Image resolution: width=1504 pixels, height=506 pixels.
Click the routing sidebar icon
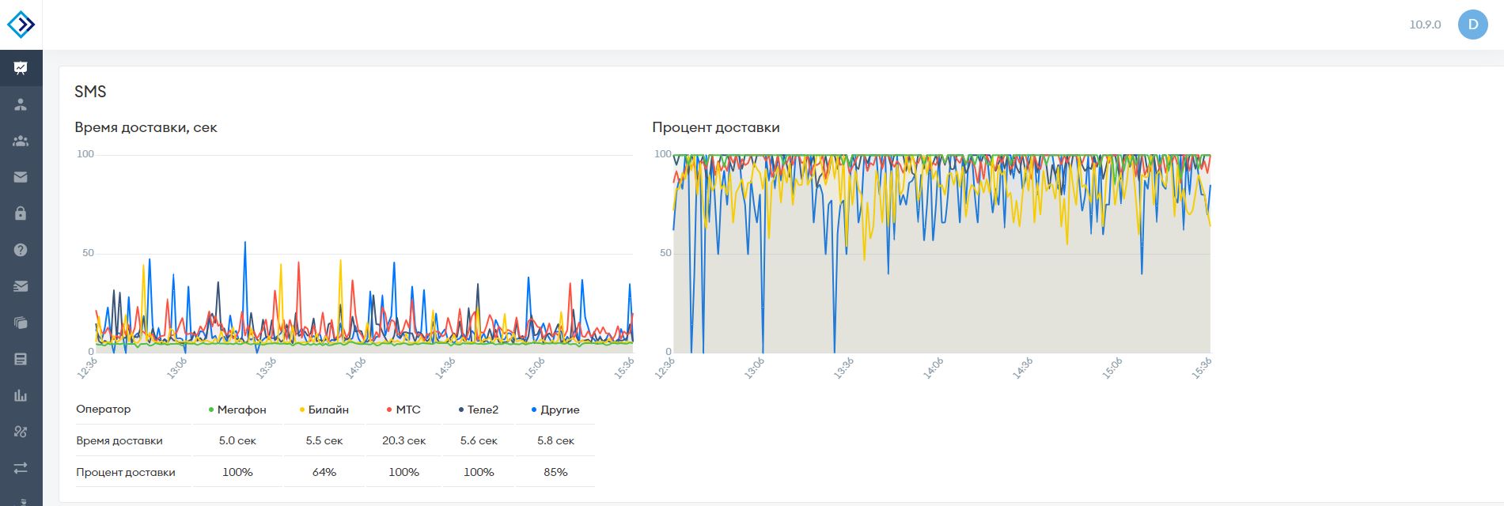pyautogui.click(x=21, y=432)
